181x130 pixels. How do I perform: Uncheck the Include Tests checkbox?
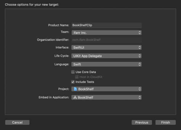[x=73, y=82]
